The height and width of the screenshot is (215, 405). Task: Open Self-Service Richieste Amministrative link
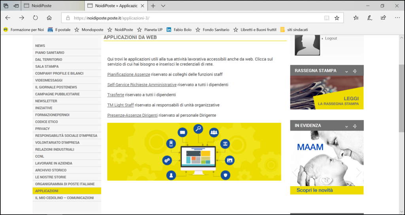pos(142,85)
